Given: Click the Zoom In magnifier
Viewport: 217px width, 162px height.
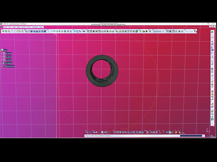Looking at the screenshot, I should click(126, 132).
